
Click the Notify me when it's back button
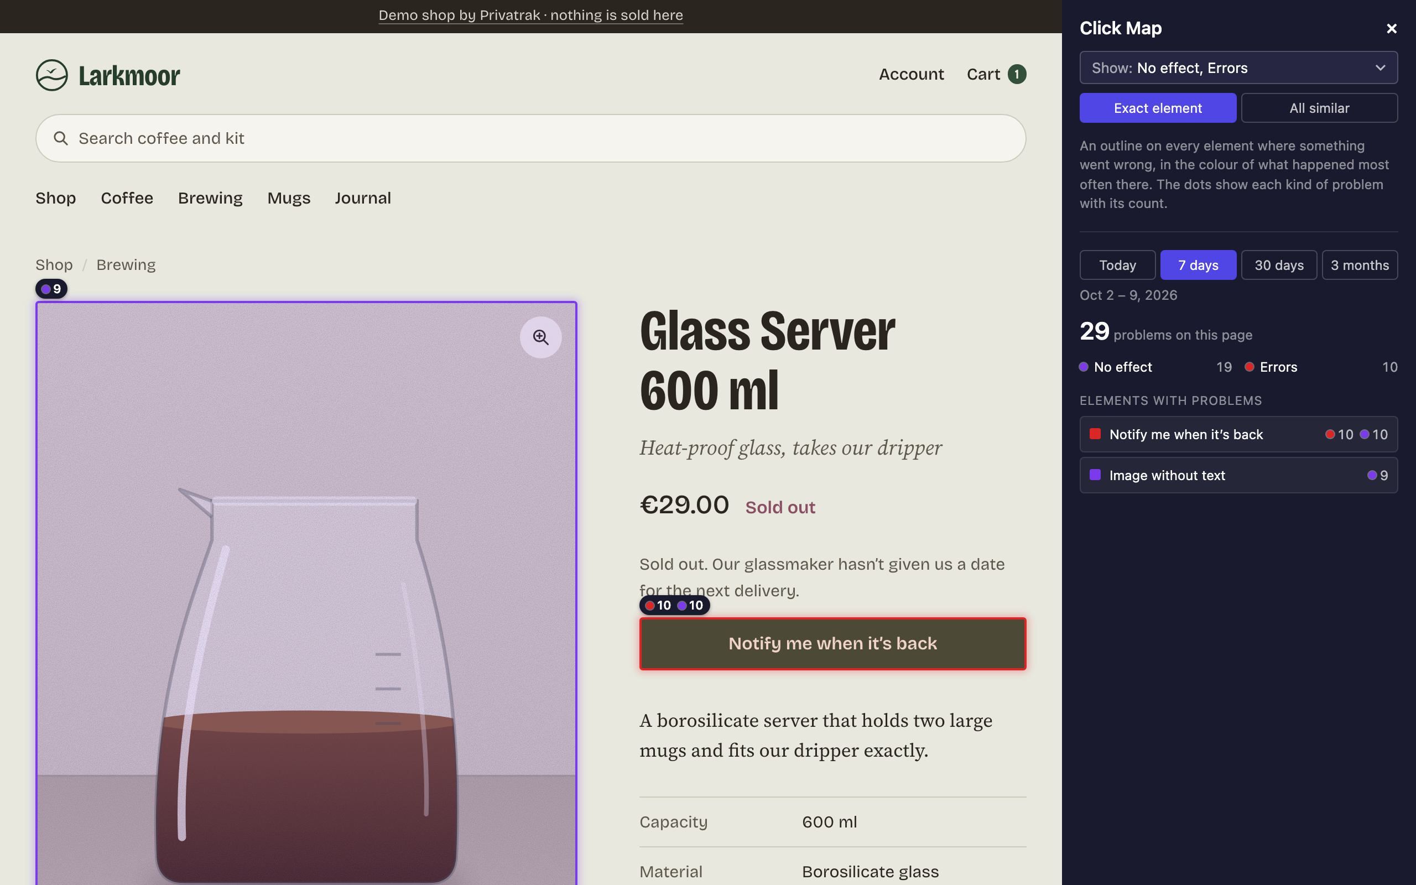[x=832, y=643]
